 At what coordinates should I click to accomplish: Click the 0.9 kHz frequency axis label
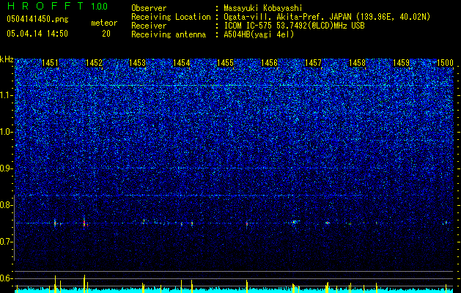coord(7,168)
